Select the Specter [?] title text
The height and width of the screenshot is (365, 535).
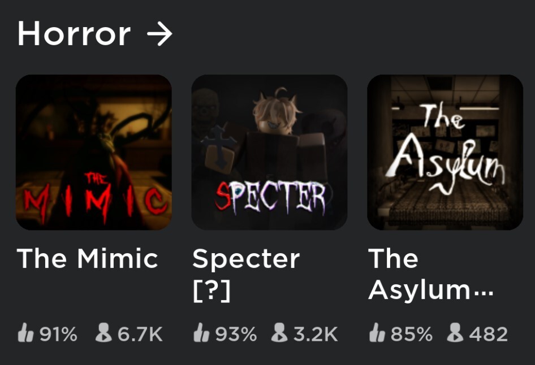[x=246, y=275]
